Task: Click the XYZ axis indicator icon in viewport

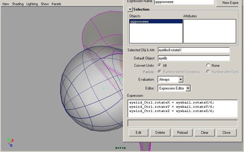Action: 10,142
